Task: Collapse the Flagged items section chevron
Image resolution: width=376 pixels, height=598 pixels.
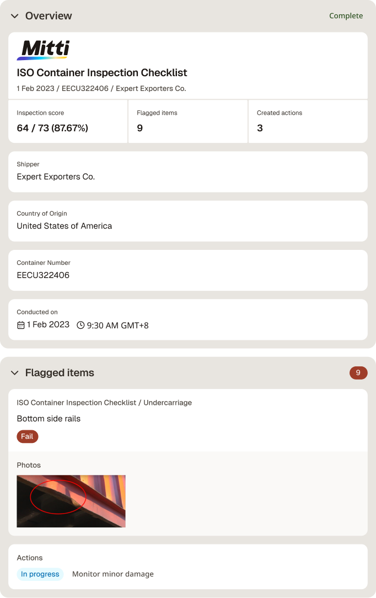Action: pos(15,372)
